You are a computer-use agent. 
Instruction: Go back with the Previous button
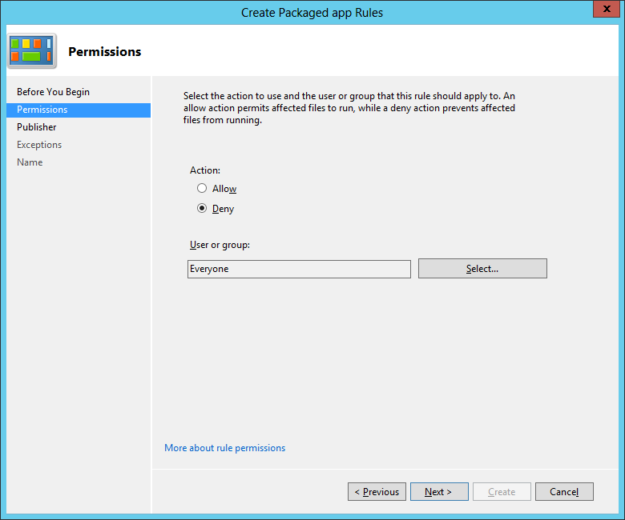(377, 492)
